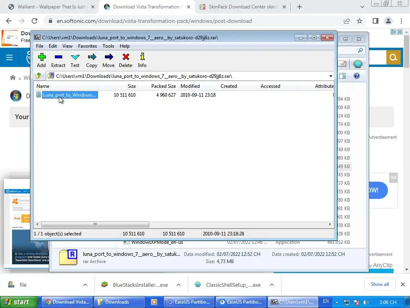
Task: Expand options for BlueStacksInstaller download
Action: coord(179,285)
